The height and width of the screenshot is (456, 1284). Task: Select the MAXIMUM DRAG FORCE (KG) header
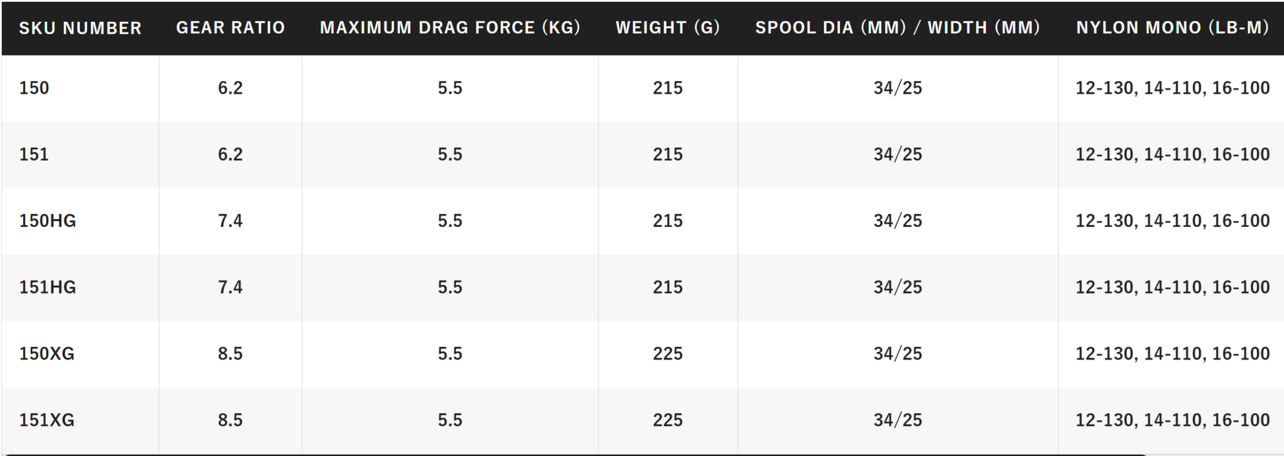(x=450, y=28)
